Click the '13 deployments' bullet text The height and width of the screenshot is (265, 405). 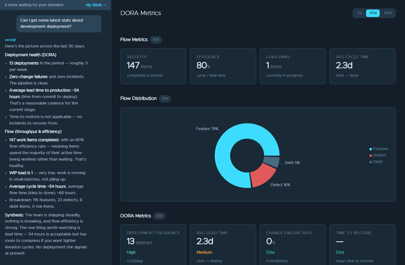pyautogui.click(x=24, y=63)
